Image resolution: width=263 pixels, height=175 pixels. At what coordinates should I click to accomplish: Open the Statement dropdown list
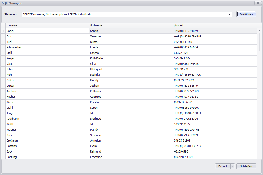coord(229,14)
